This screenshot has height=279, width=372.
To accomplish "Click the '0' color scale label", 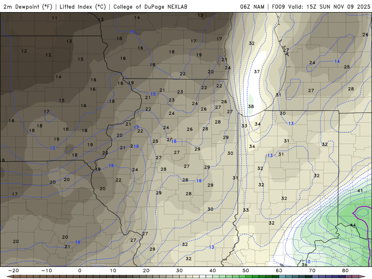I will coord(80,271).
